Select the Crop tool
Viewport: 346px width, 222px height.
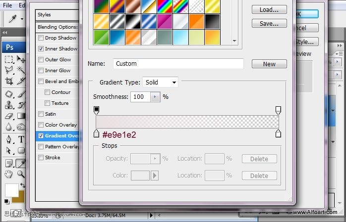pyautogui.click(x=9, y=81)
